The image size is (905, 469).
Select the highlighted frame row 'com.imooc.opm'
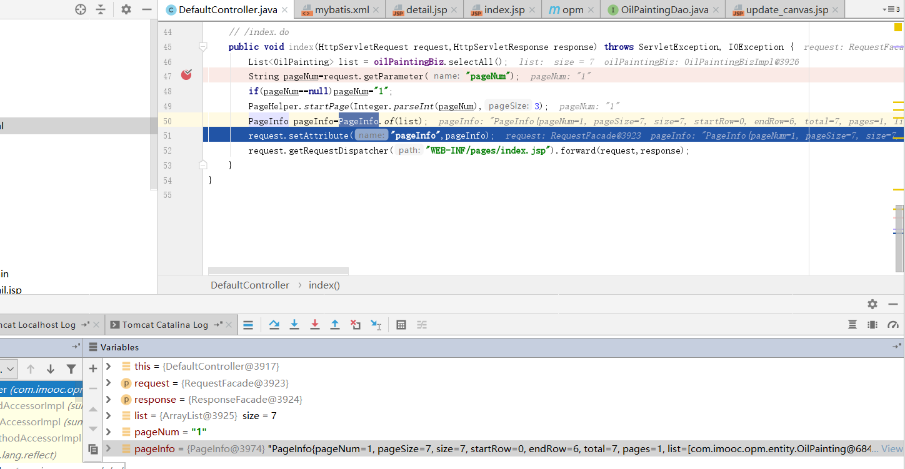pos(41,389)
